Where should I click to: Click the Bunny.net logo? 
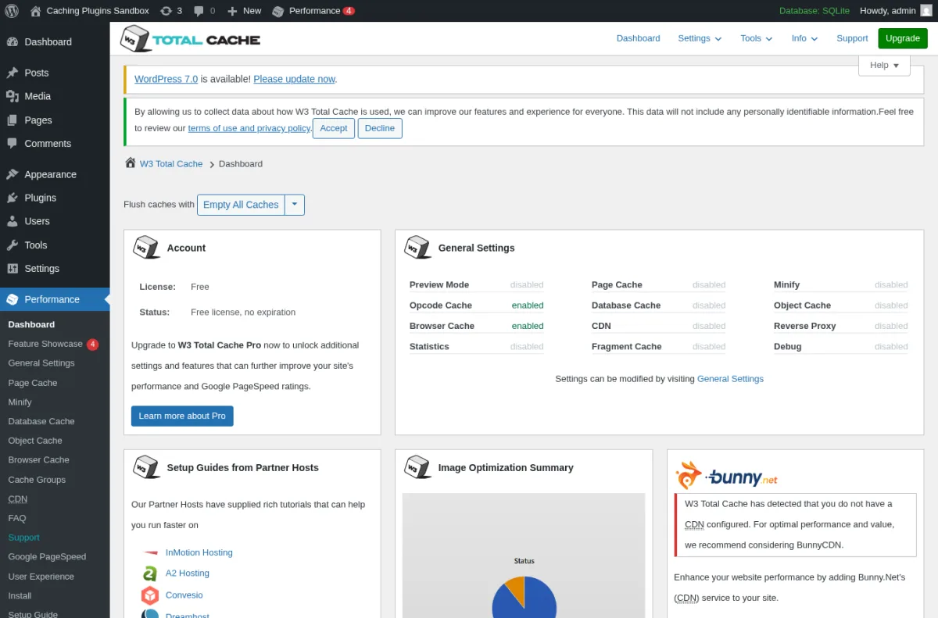coord(727,476)
